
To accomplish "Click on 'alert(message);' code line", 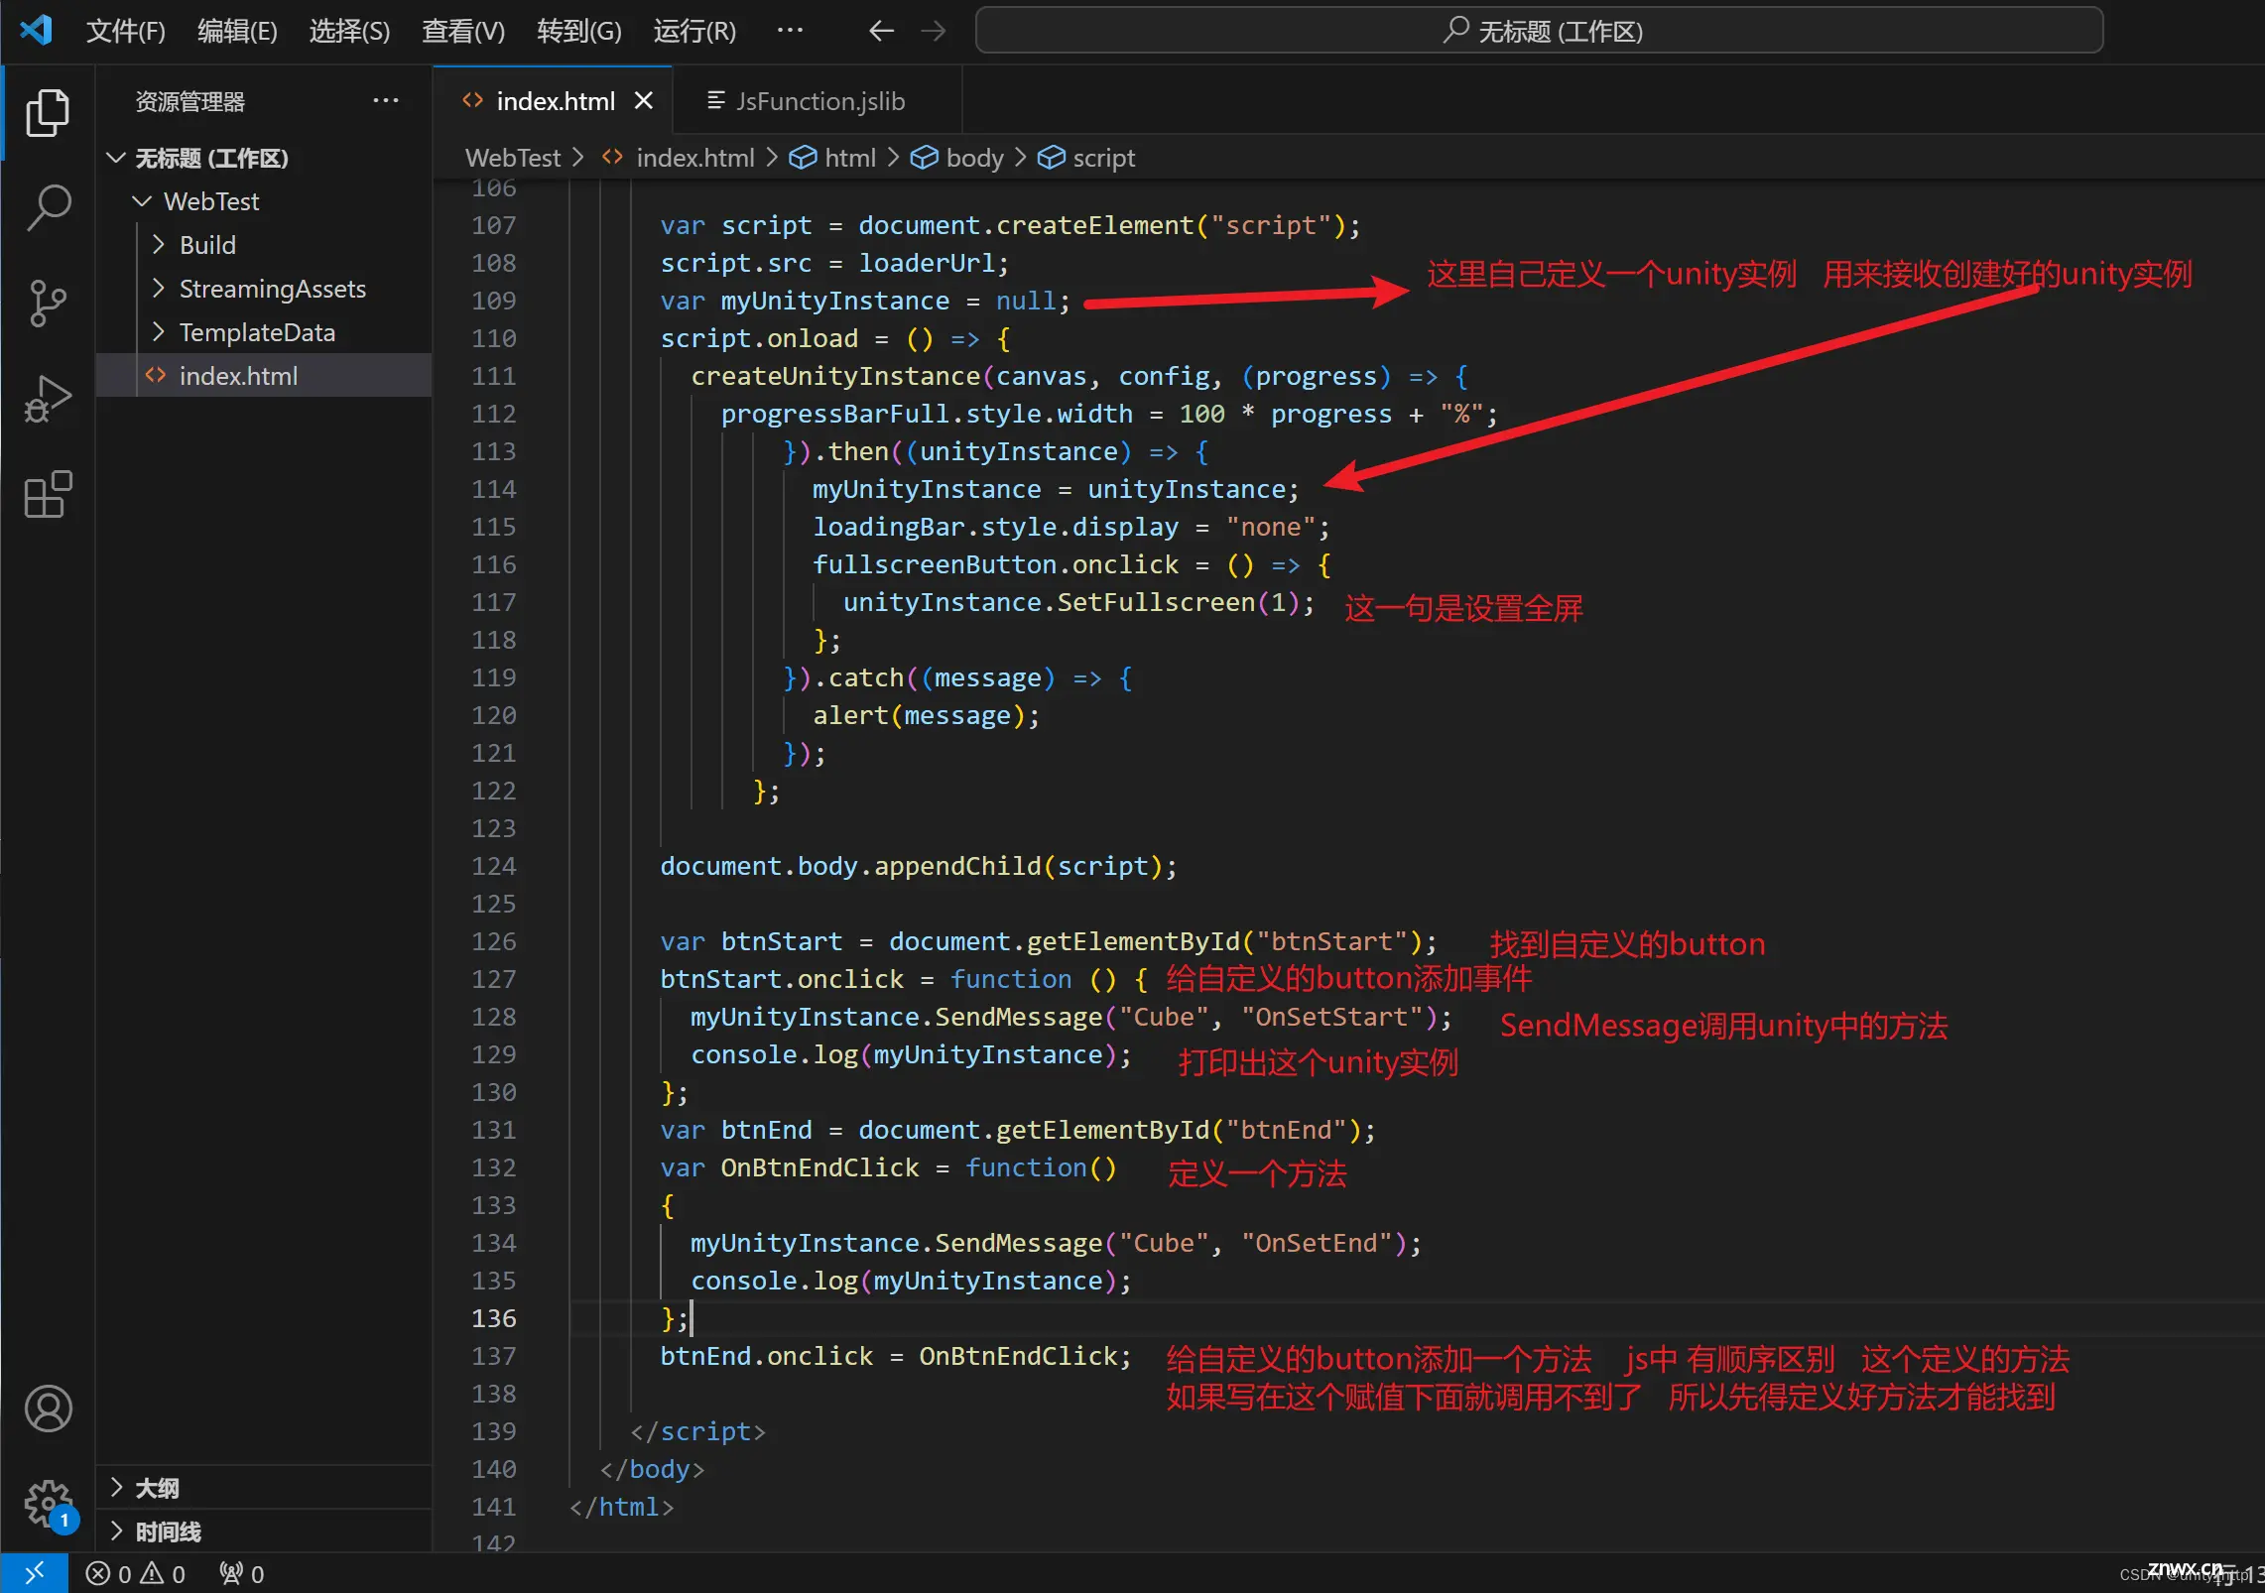I will click(927, 715).
